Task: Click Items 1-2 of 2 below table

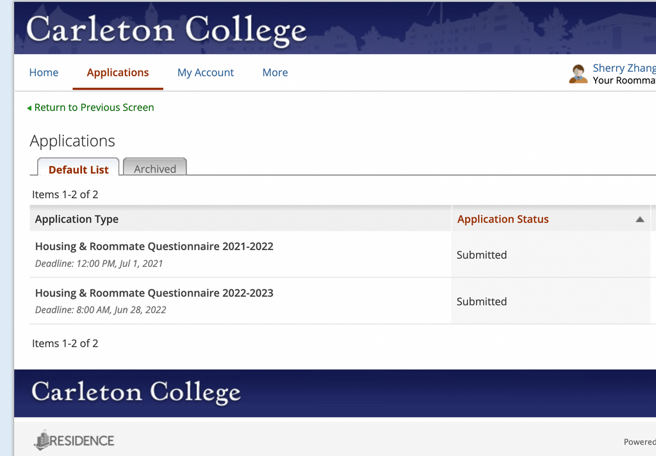Action: click(x=65, y=343)
